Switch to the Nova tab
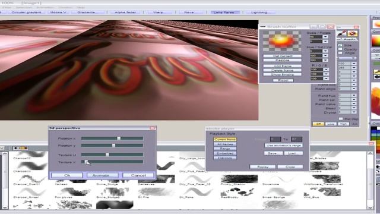Viewport: 380px width, 214px height. coord(189,12)
